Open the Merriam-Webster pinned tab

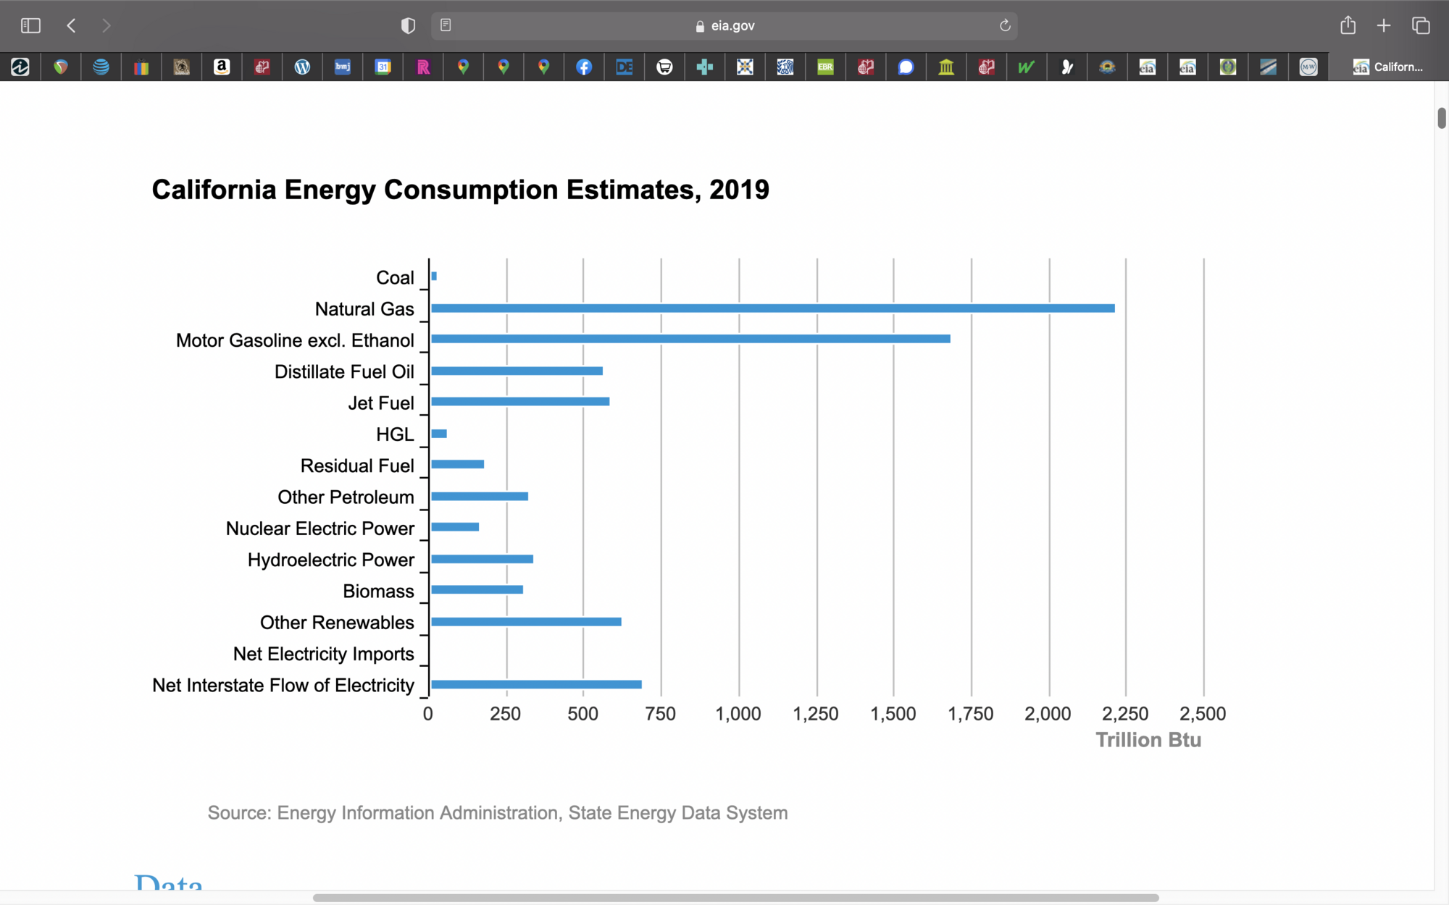(x=1308, y=67)
